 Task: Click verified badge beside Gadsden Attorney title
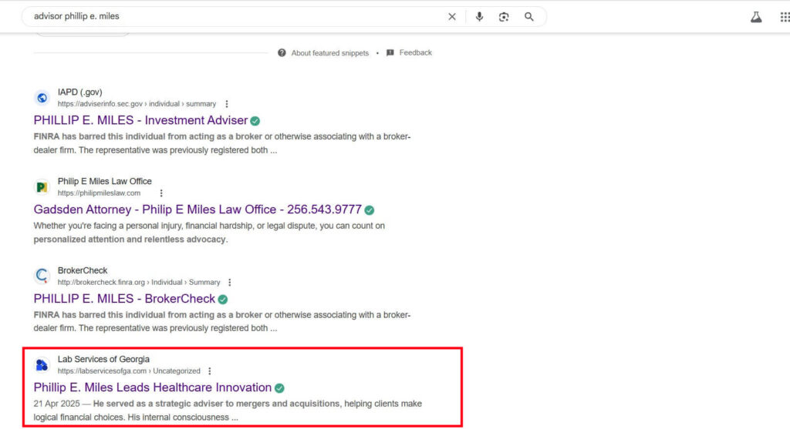pos(370,209)
